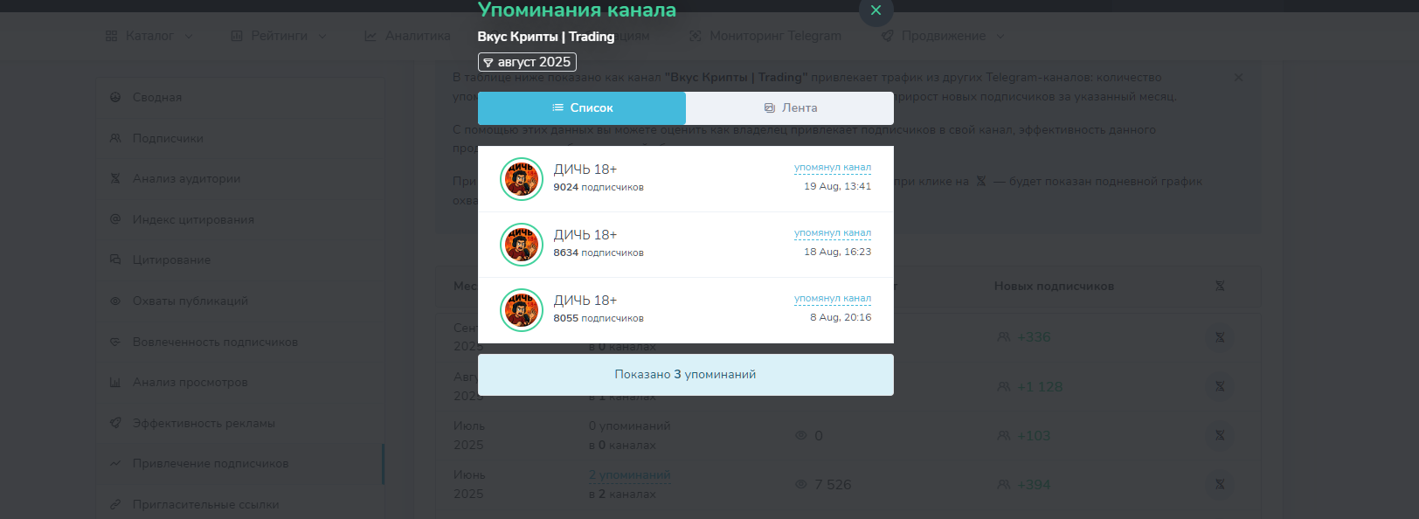1419x519 pixels.
Task: Open the Продвижение menu
Action: coord(943,36)
